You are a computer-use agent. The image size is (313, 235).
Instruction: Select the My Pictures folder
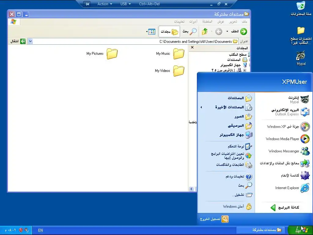tap(102, 54)
